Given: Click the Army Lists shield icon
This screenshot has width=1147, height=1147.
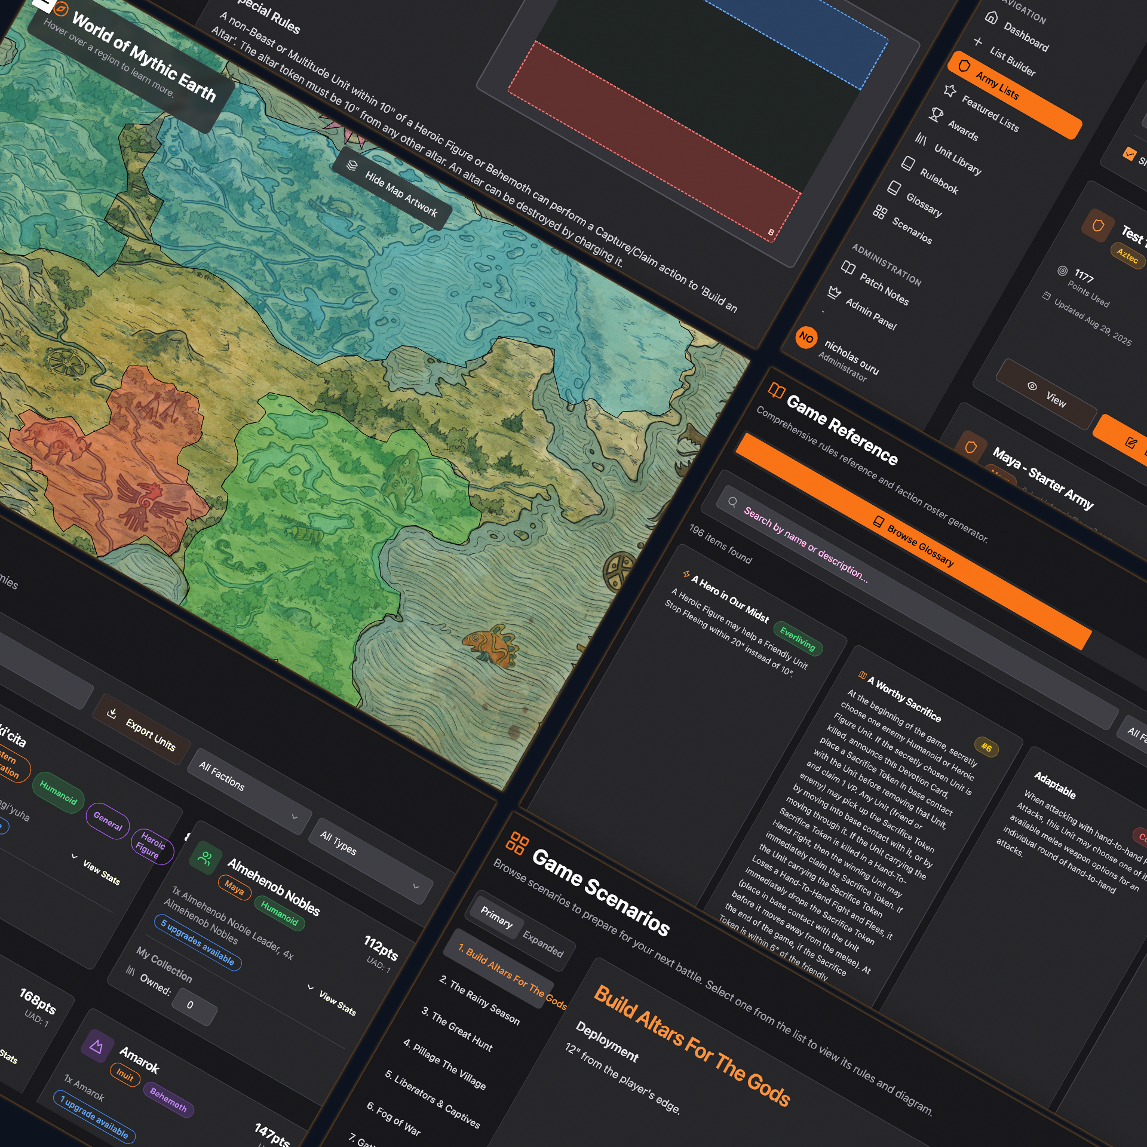Looking at the screenshot, I should (x=964, y=65).
